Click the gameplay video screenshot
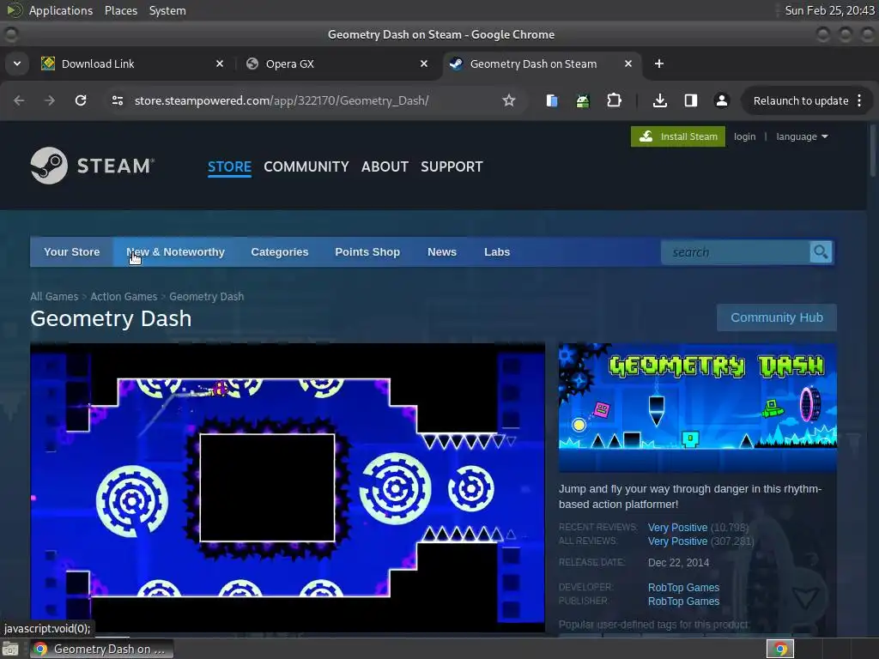Image resolution: width=879 pixels, height=659 pixels. (288, 487)
